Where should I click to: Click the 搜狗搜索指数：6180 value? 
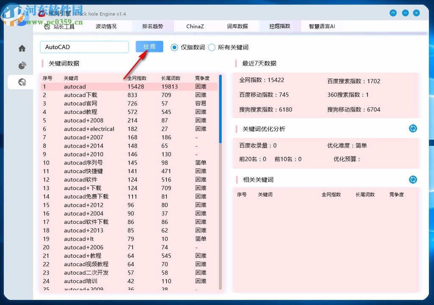[266, 110]
